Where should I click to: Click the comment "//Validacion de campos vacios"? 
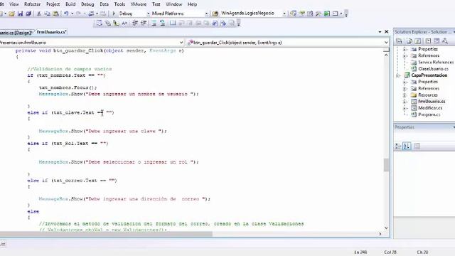[70, 69]
